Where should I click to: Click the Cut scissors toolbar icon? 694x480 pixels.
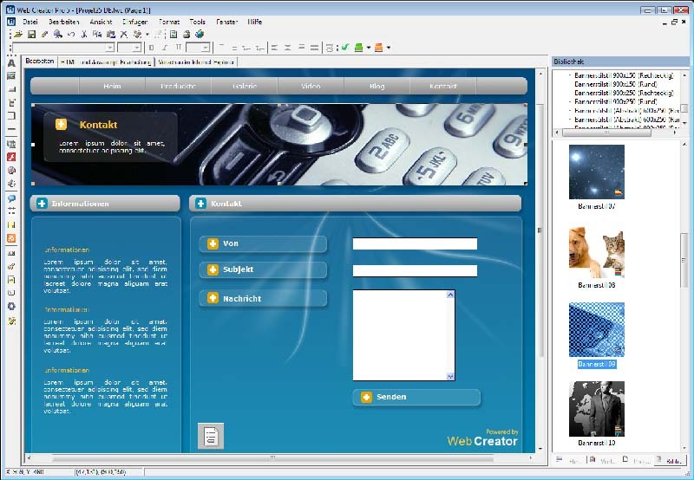pyautogui.click(x=84, y=34)
